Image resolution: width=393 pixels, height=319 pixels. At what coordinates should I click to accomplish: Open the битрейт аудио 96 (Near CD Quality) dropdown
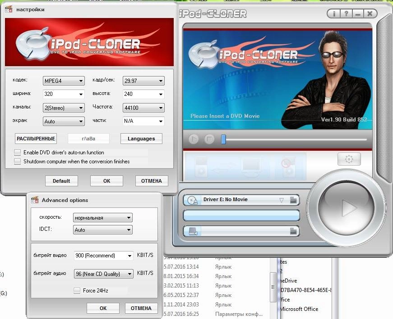pyautogui.click(x=103, y=274)
